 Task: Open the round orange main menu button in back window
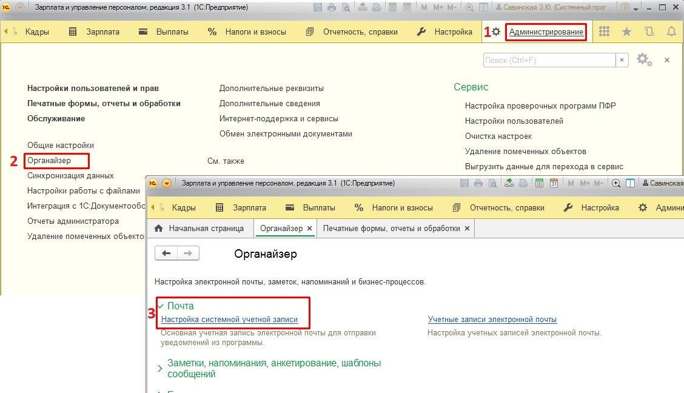click(x=19, y=7)
